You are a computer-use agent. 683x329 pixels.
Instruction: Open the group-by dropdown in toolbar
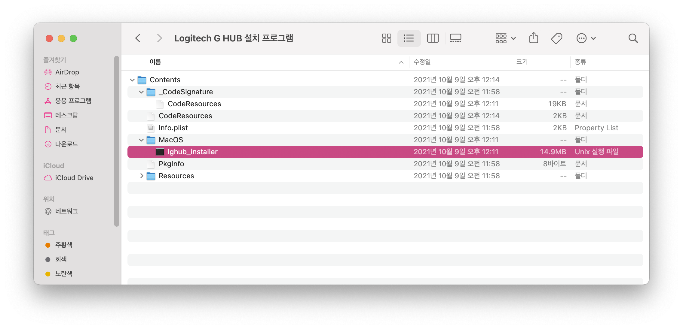[505, 38]
